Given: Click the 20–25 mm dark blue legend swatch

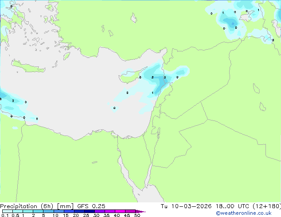Looking at the screenshot, I should [x=79, y=211].
